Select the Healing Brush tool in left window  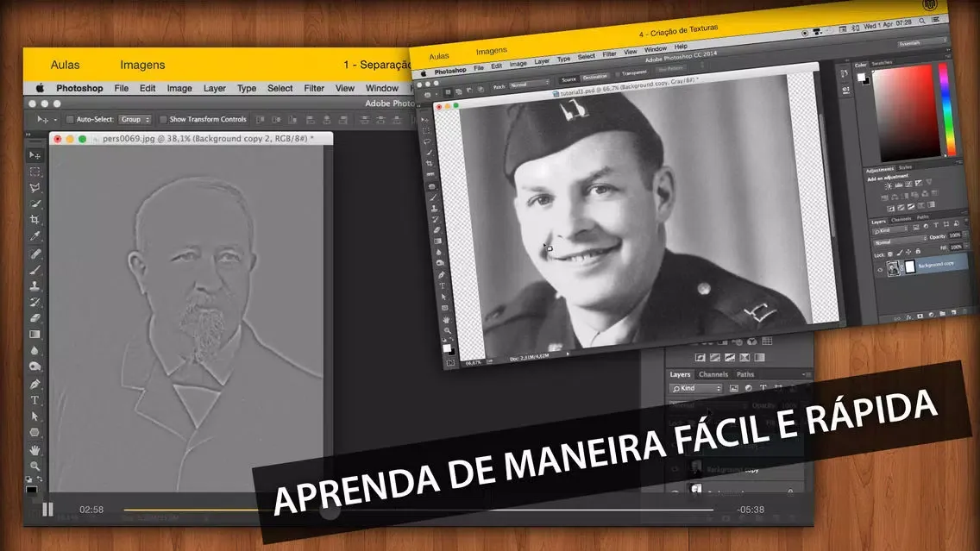(x=35, y=254)
